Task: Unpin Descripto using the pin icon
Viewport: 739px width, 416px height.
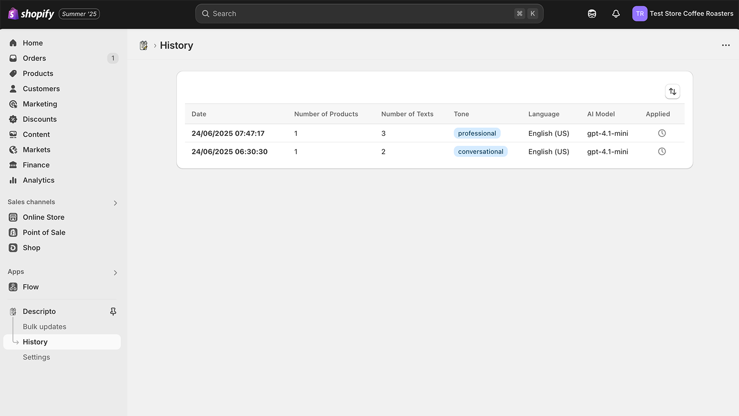Action: pos(113,312)
